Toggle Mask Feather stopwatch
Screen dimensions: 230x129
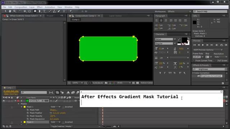pos(28,113)
